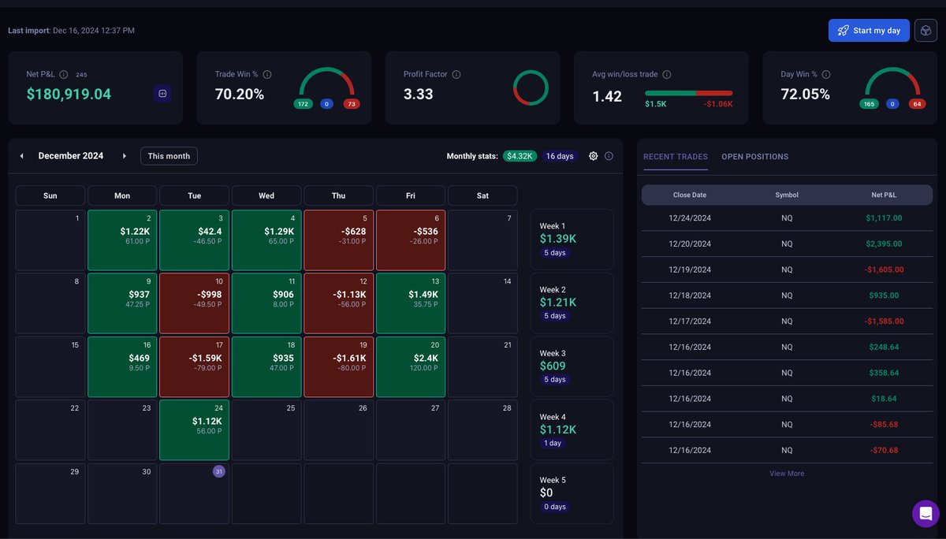The width and height of the screenshot is (946, 539).
Task: Click the Net P&L value $180,919.04
Action: click(69, 95)
